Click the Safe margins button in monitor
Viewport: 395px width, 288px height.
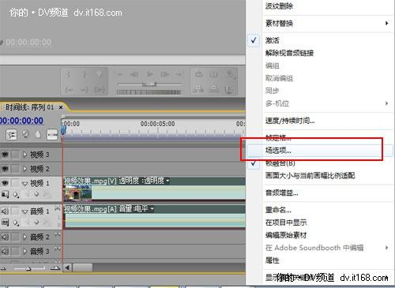coord(213,74)
